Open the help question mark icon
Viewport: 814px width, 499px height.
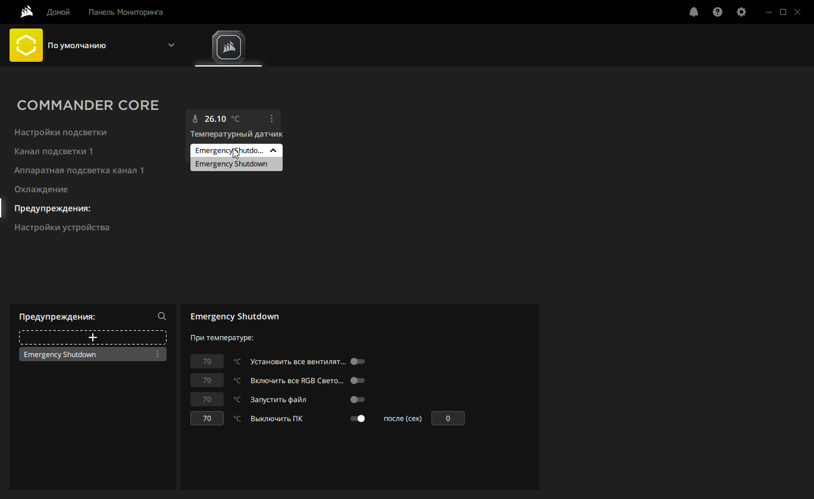point(718,12)
